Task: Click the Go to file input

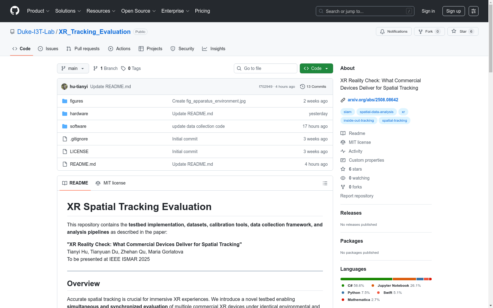Action: 266,68
